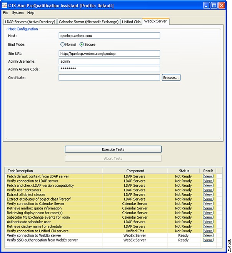View result for Unified CM servers connection
This screenshot has height=253, width=232.
click(208, 231)
